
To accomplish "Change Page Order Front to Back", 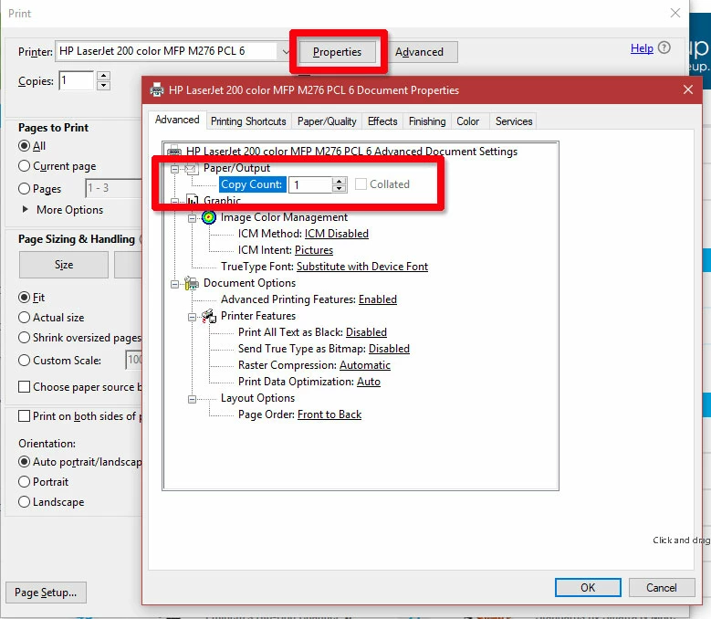I will click(x=329, y=414).
